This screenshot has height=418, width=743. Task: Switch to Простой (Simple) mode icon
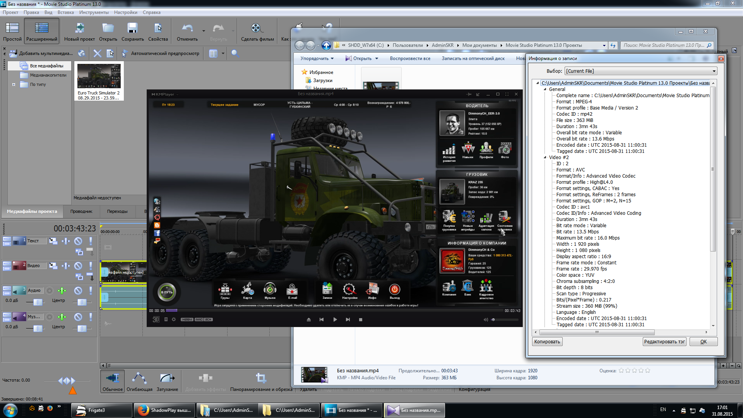pyautogui.click(x=12, y=28)
